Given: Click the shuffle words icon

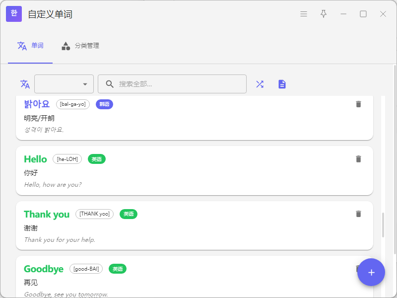Looking at the screenshot, I should pyautogui.click(x=260, y=84).
